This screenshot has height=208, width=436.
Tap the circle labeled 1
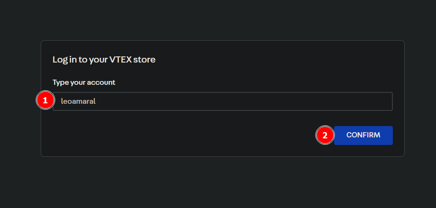(x=45, y=101)
